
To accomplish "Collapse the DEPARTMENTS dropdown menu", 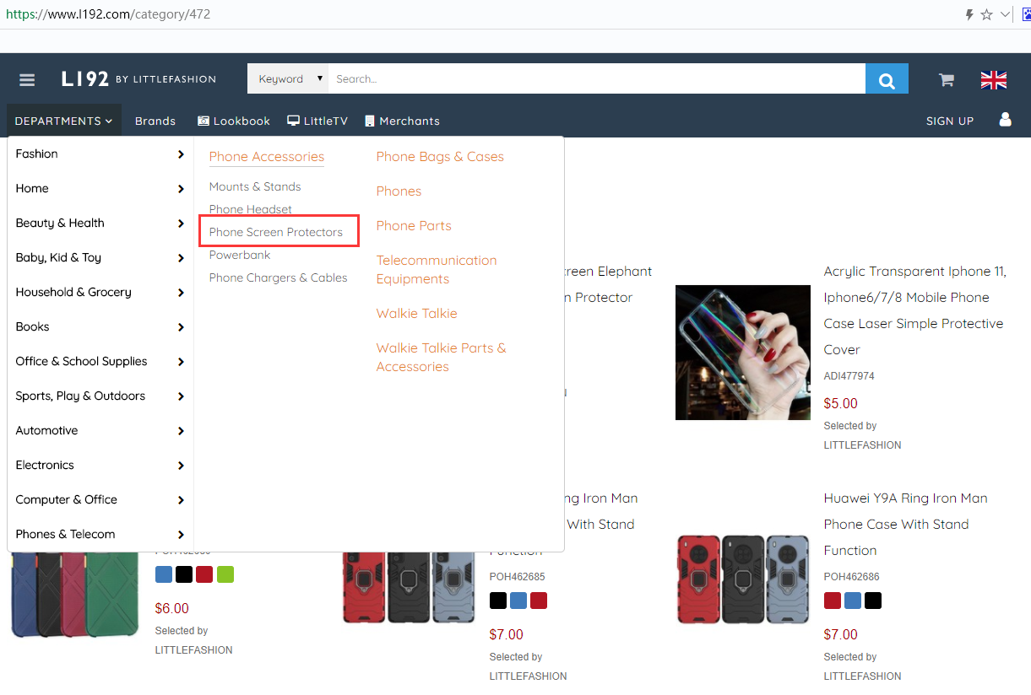I will click(64, 121).
